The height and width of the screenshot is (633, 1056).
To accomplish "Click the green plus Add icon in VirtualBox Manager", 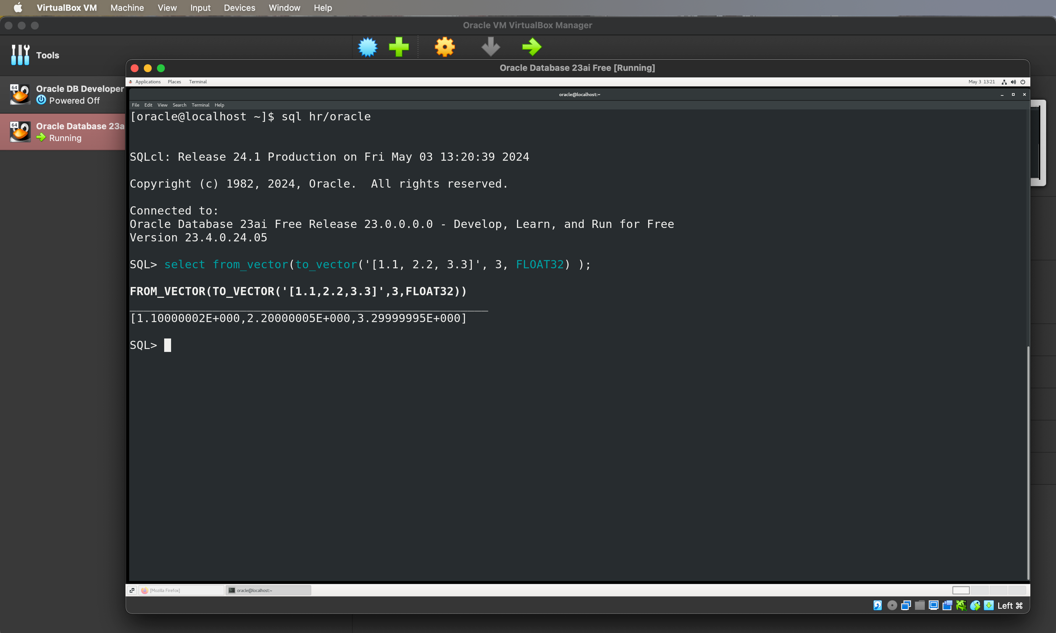I will click(x=399, y=47).
